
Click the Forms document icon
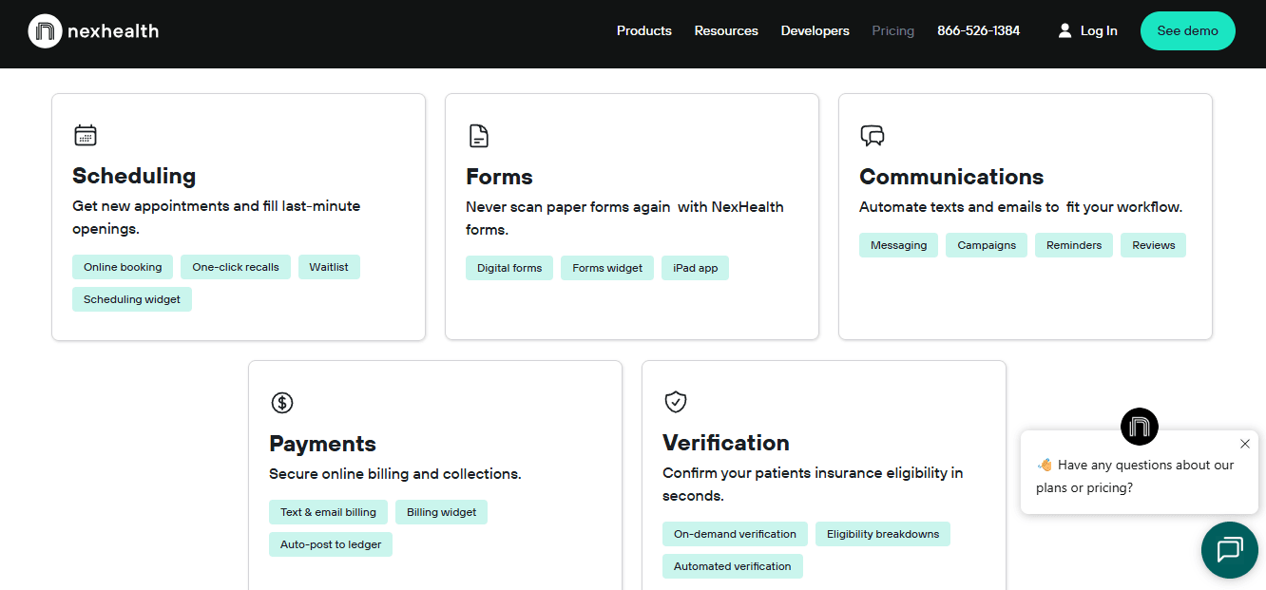point(479,136)
